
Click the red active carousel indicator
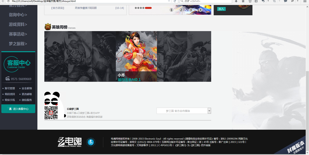tap(148, 8)
